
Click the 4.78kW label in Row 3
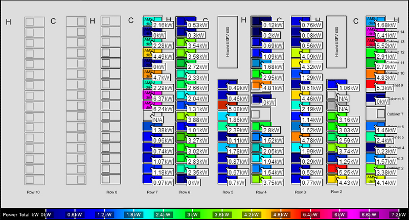tap(311, 140)
